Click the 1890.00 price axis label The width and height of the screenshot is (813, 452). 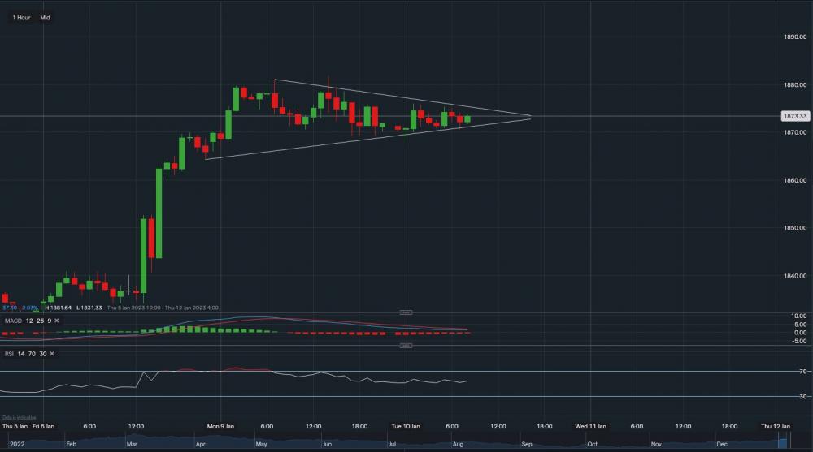pos(793,37)
